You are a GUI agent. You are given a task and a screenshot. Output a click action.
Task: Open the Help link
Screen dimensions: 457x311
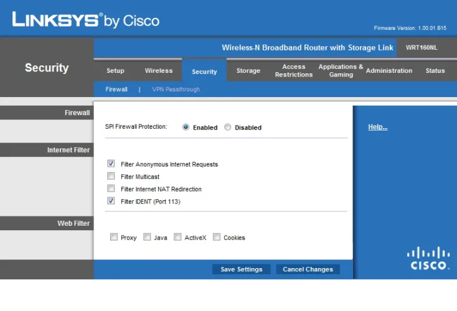(377, 127)
